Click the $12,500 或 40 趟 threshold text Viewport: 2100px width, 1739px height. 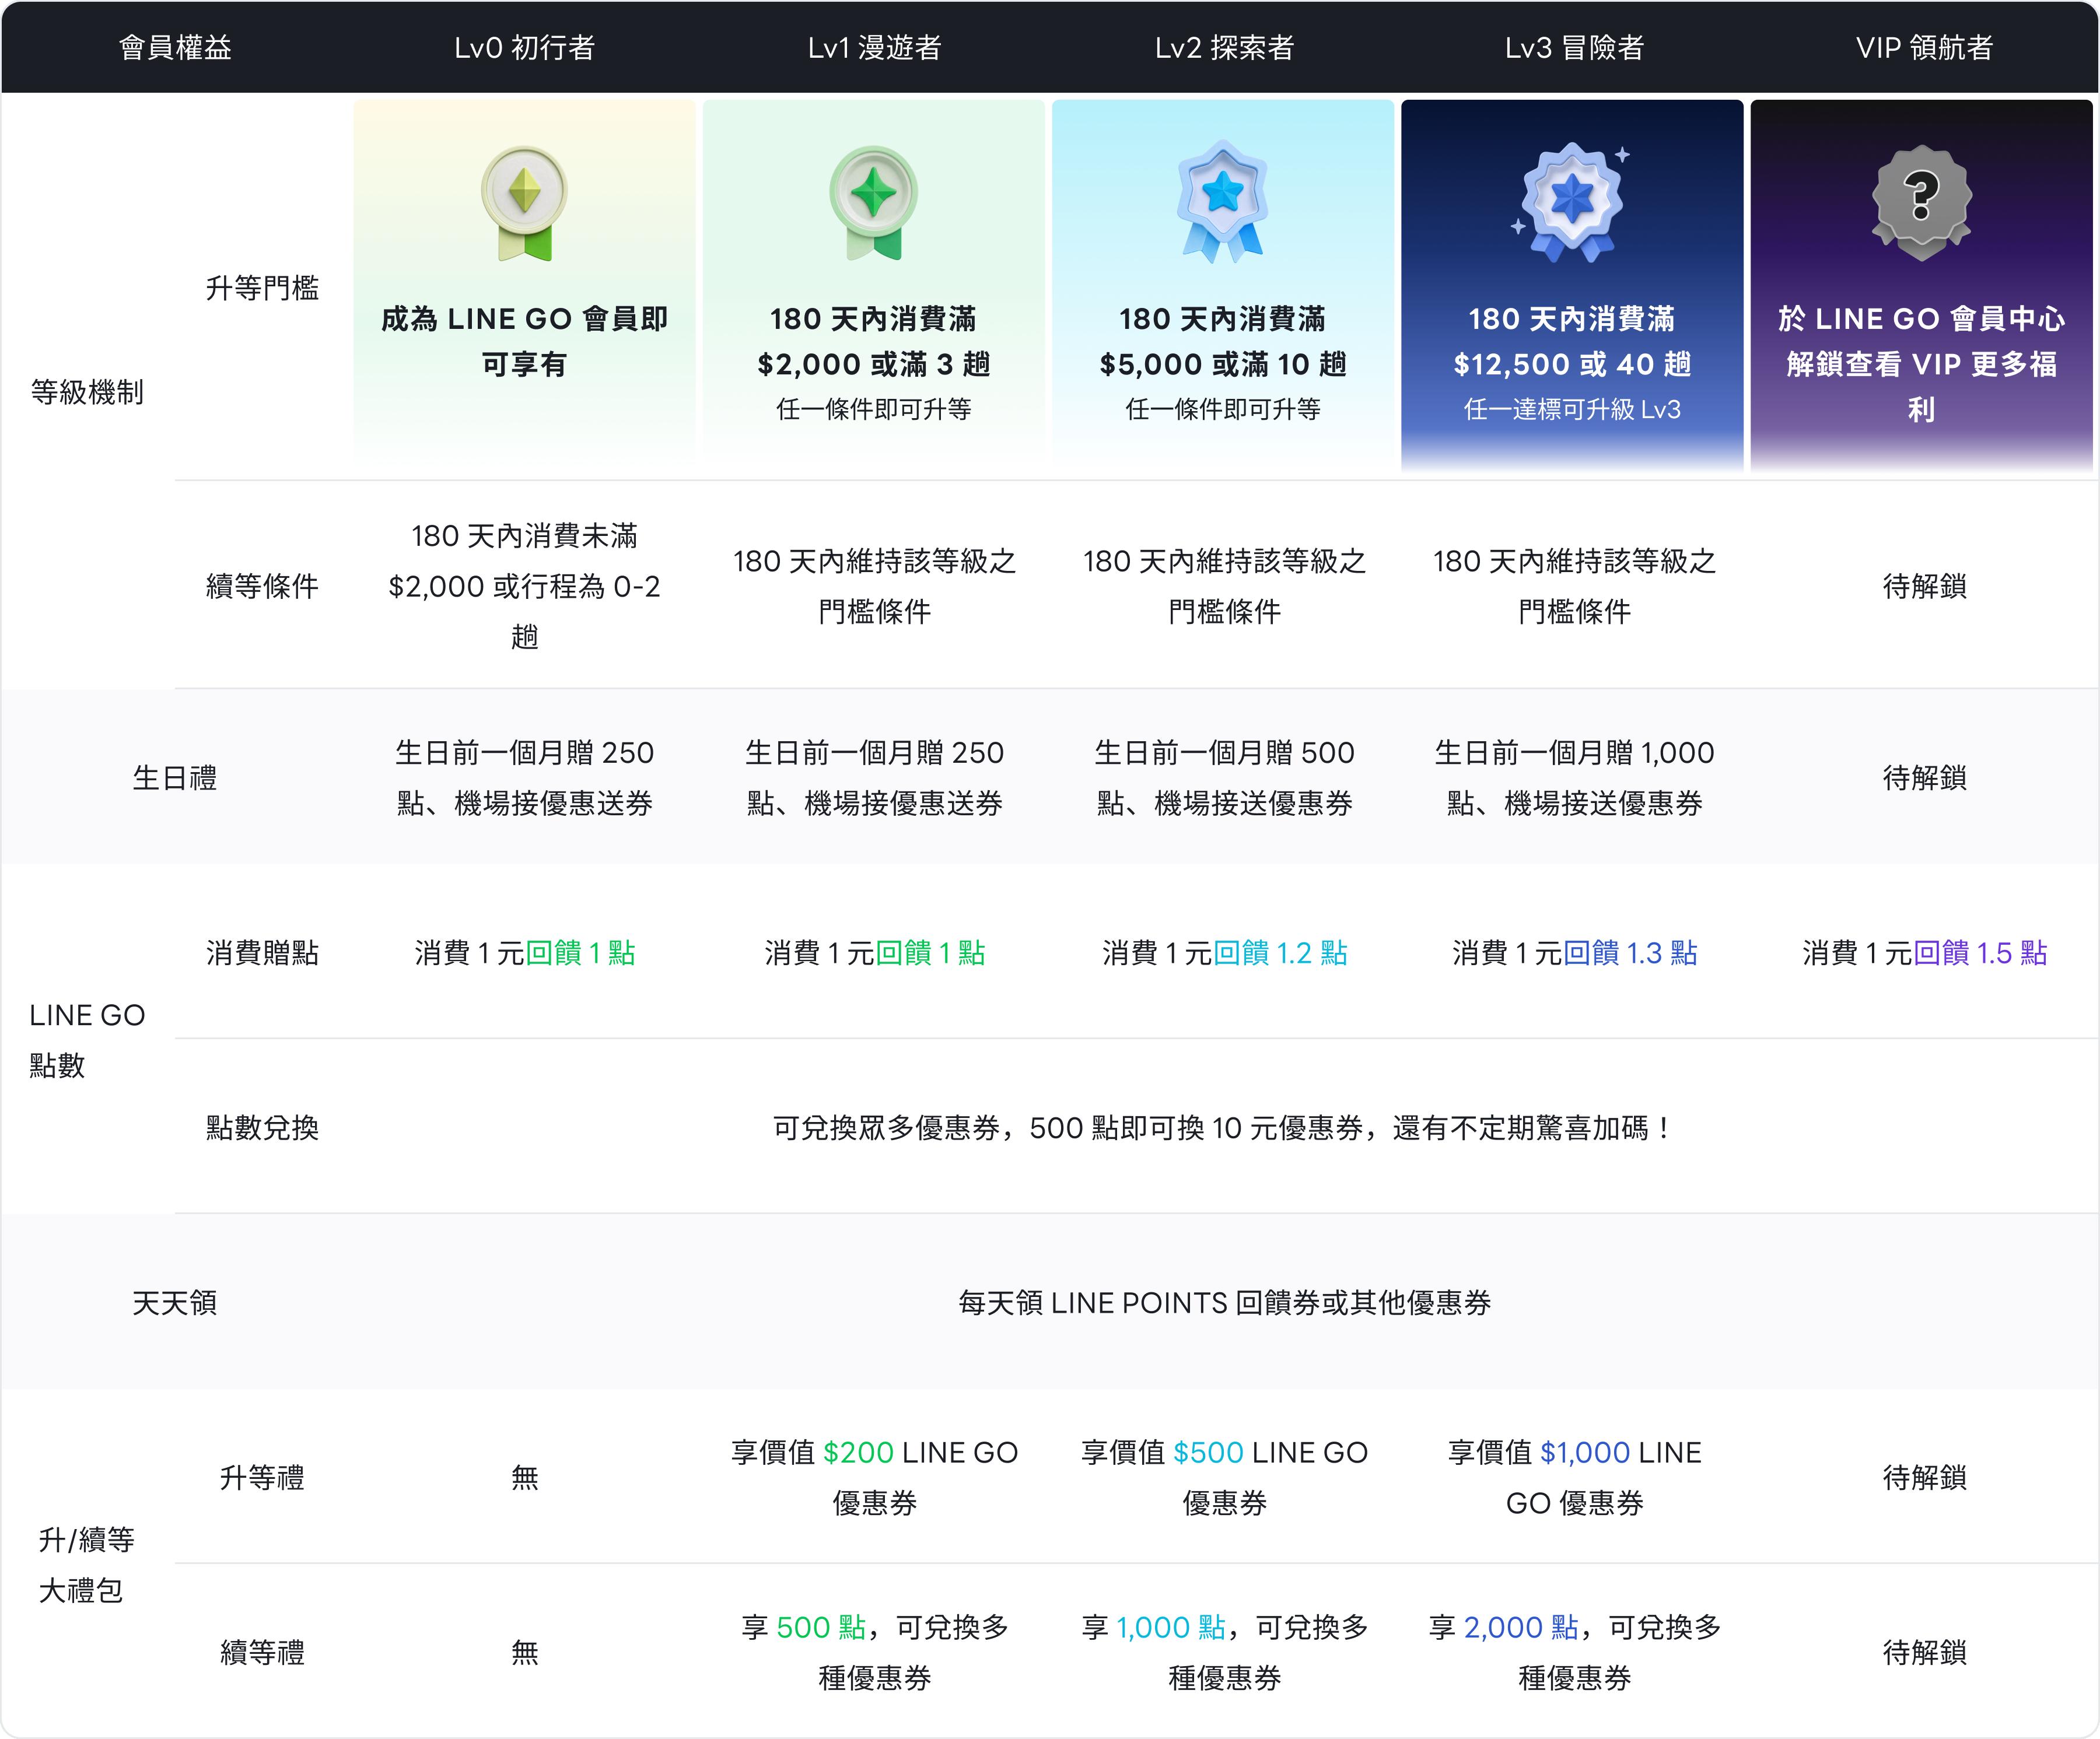click(1572, 364)
